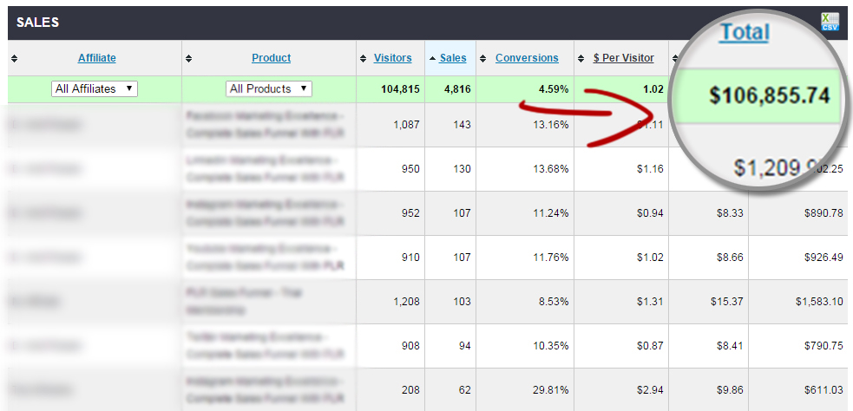This screenshot has height=411, width=853.
Task: Click the magnified Total column link
Action: 744,33
